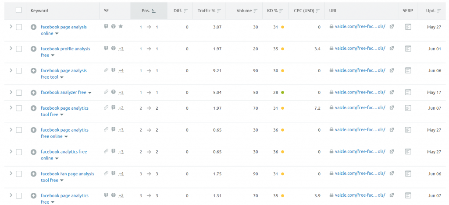Click link SERP feature icon for facebook analyzer free

(x=106, y=92)
